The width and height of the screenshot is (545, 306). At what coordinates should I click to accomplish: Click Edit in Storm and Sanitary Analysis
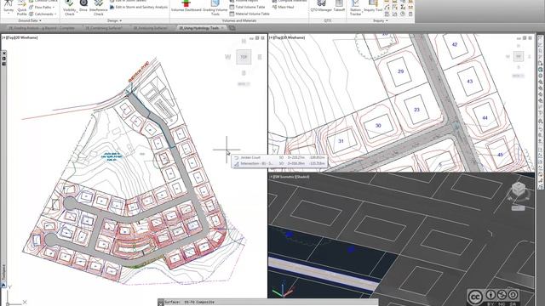[139, 8]
